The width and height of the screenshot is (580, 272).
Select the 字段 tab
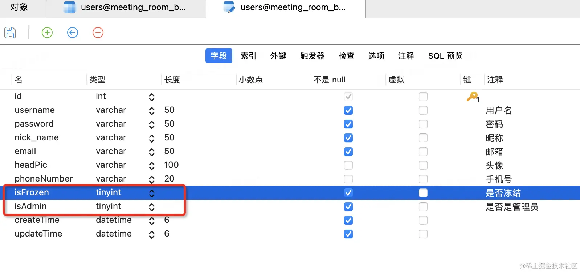tap(219, 56)
